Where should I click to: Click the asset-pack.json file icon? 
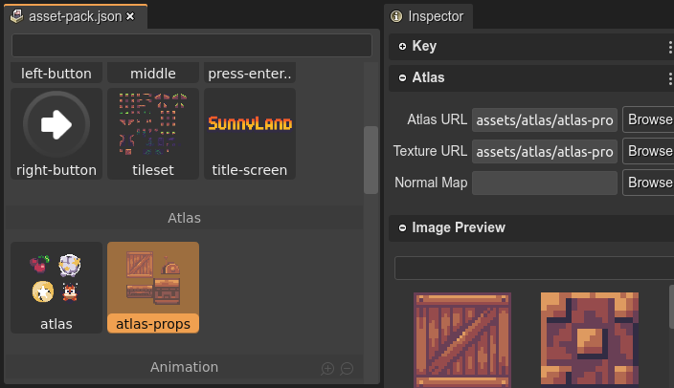coord(17,16)
